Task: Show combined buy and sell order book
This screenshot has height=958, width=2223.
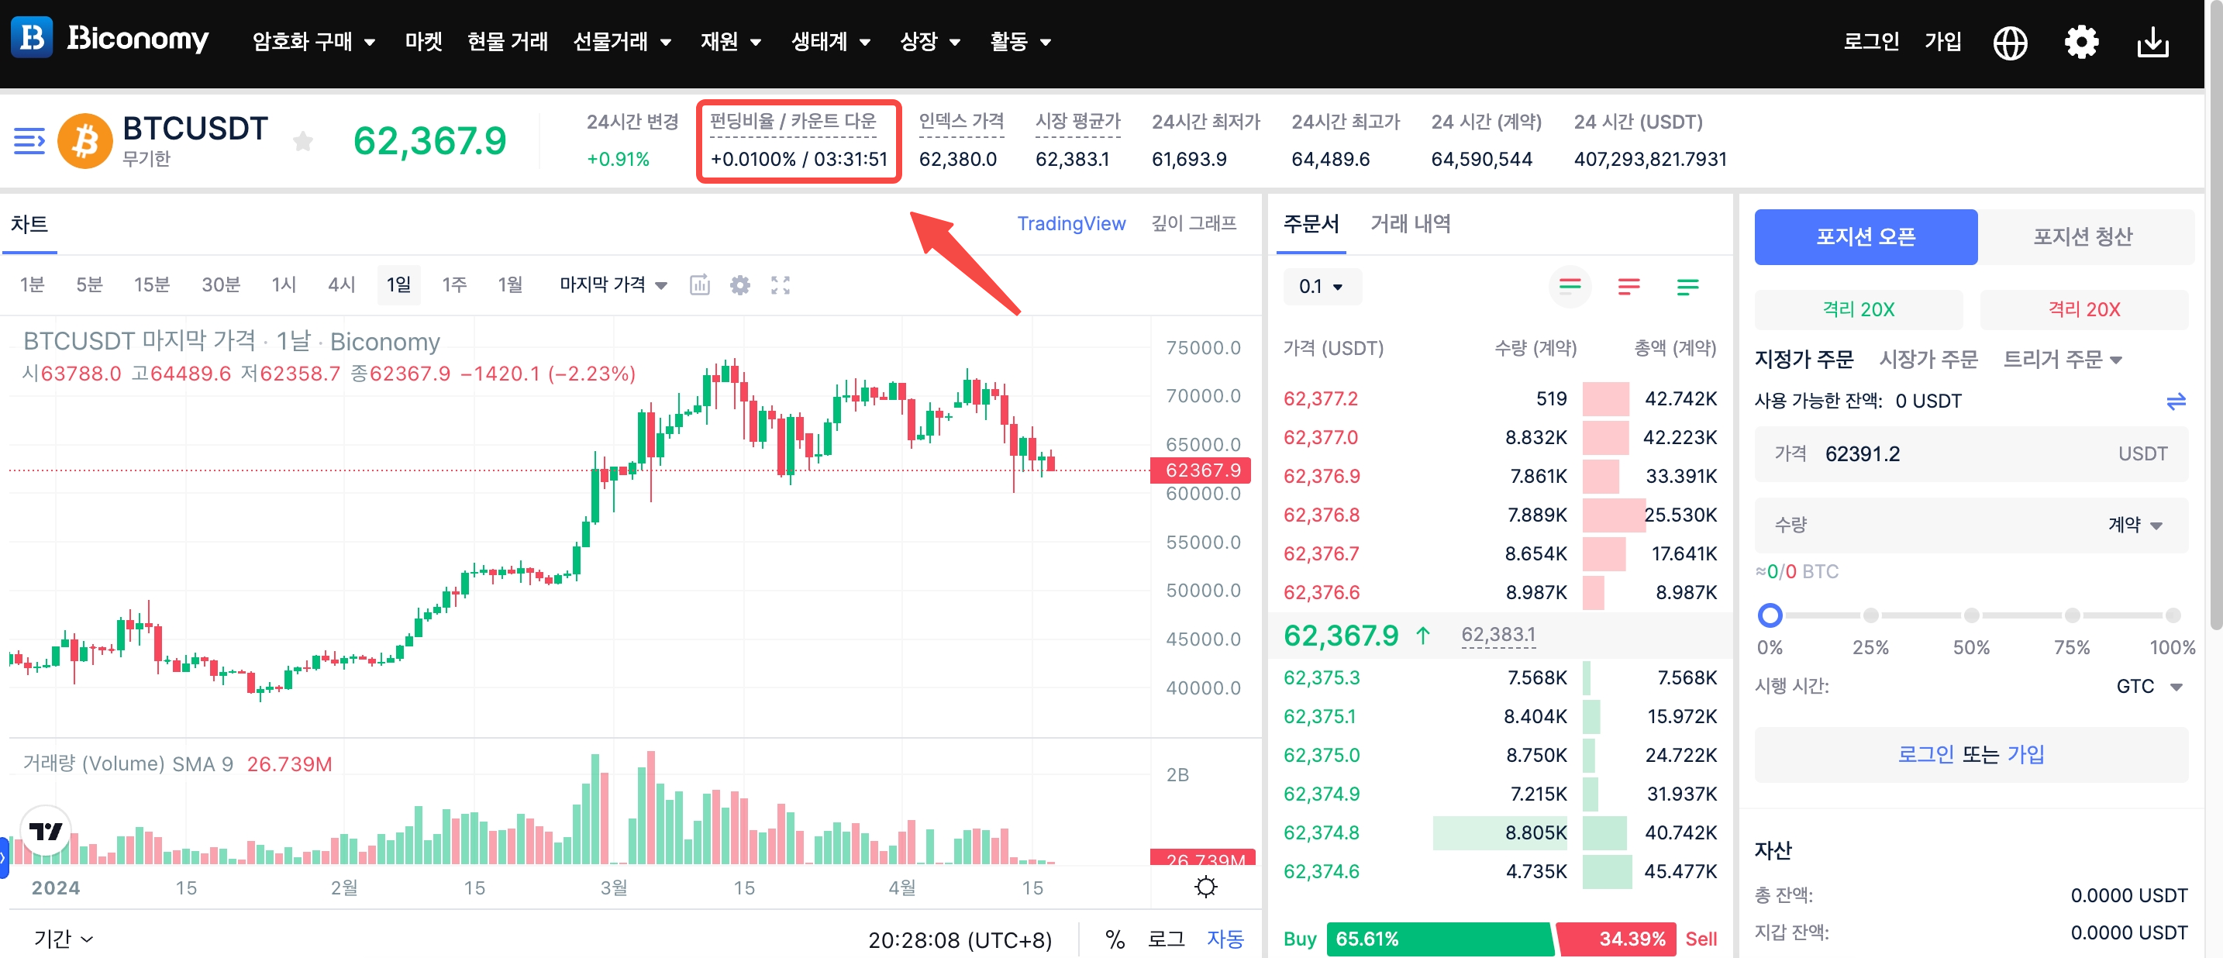Action: click(1570, 287)
